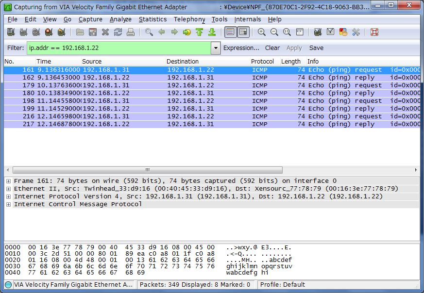This screenshot has width=424, height=293.
Task: Open the Analyze menu
Action: tap(120, 19)
